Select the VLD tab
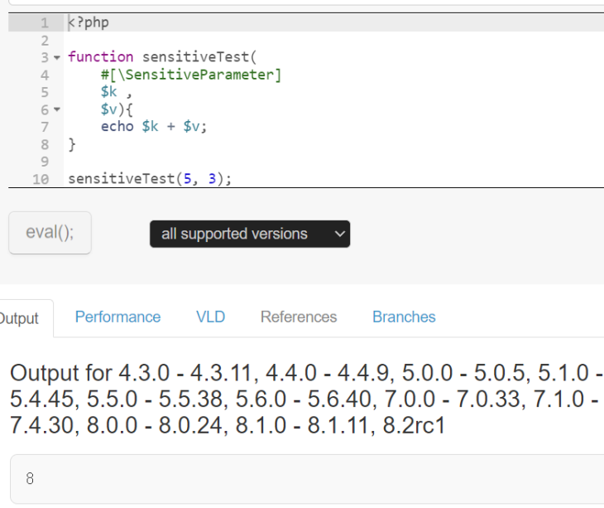 (x=210, y=317)
